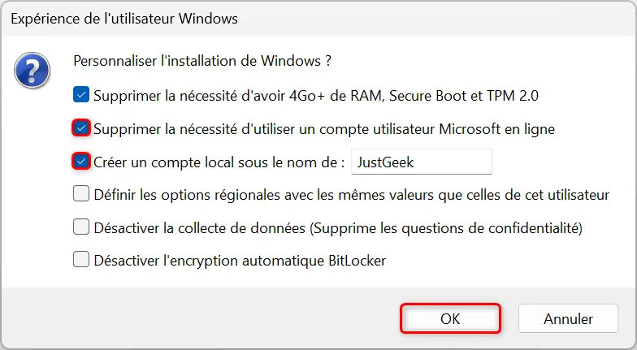Click the 'Expérience de l'utilisateur Windows' title bar

coord(318,19)
